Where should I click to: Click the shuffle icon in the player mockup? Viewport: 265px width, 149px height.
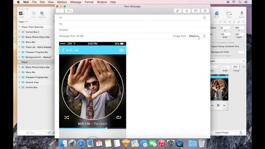click(x=67, y=118)
